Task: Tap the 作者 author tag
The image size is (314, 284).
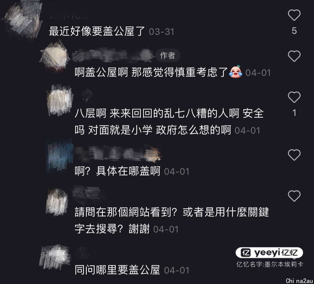Action: [168, 55]
